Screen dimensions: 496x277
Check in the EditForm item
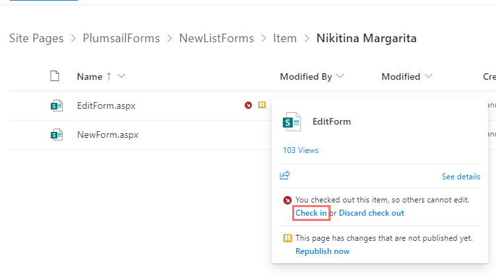(x=311, y=213)
